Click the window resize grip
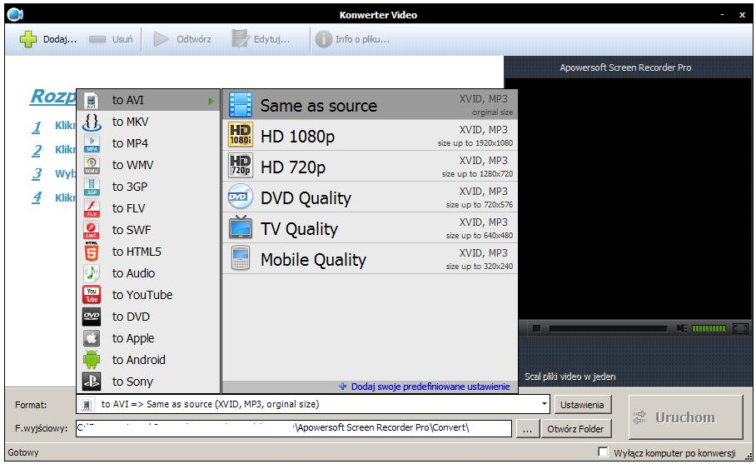 pyautogui.click(x=748, y=456)
